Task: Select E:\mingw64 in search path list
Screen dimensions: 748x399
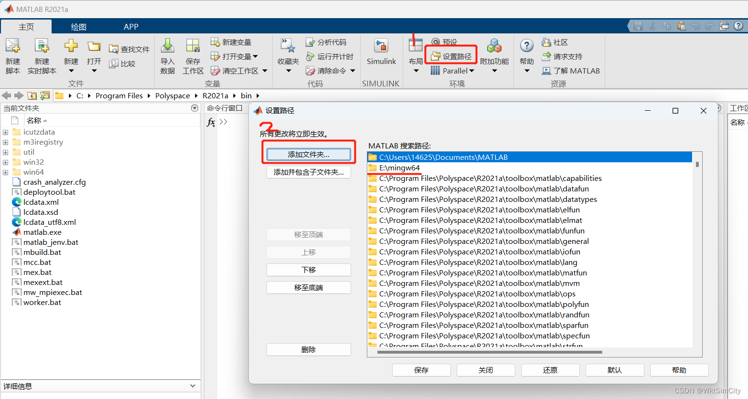Action: 529,168
